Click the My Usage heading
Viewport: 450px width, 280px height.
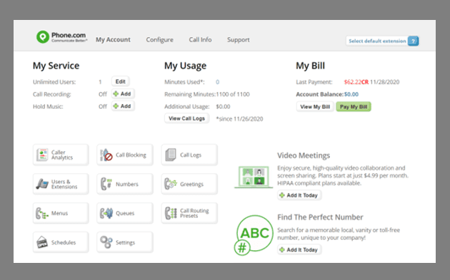(x=185, y=66)
